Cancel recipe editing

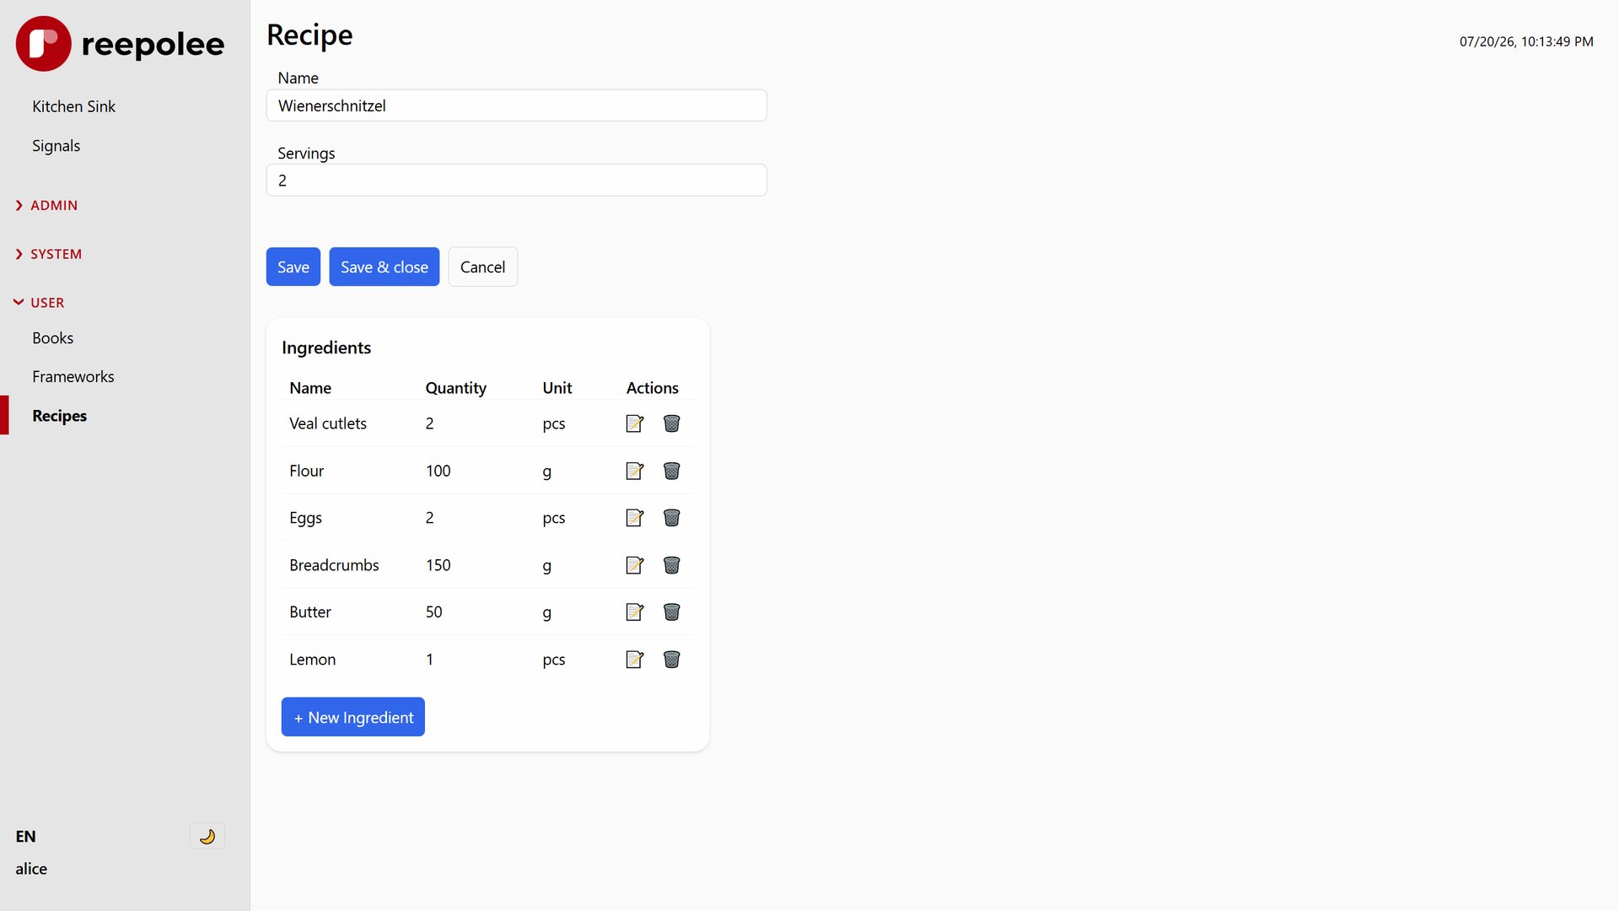[x=482, y=267]
